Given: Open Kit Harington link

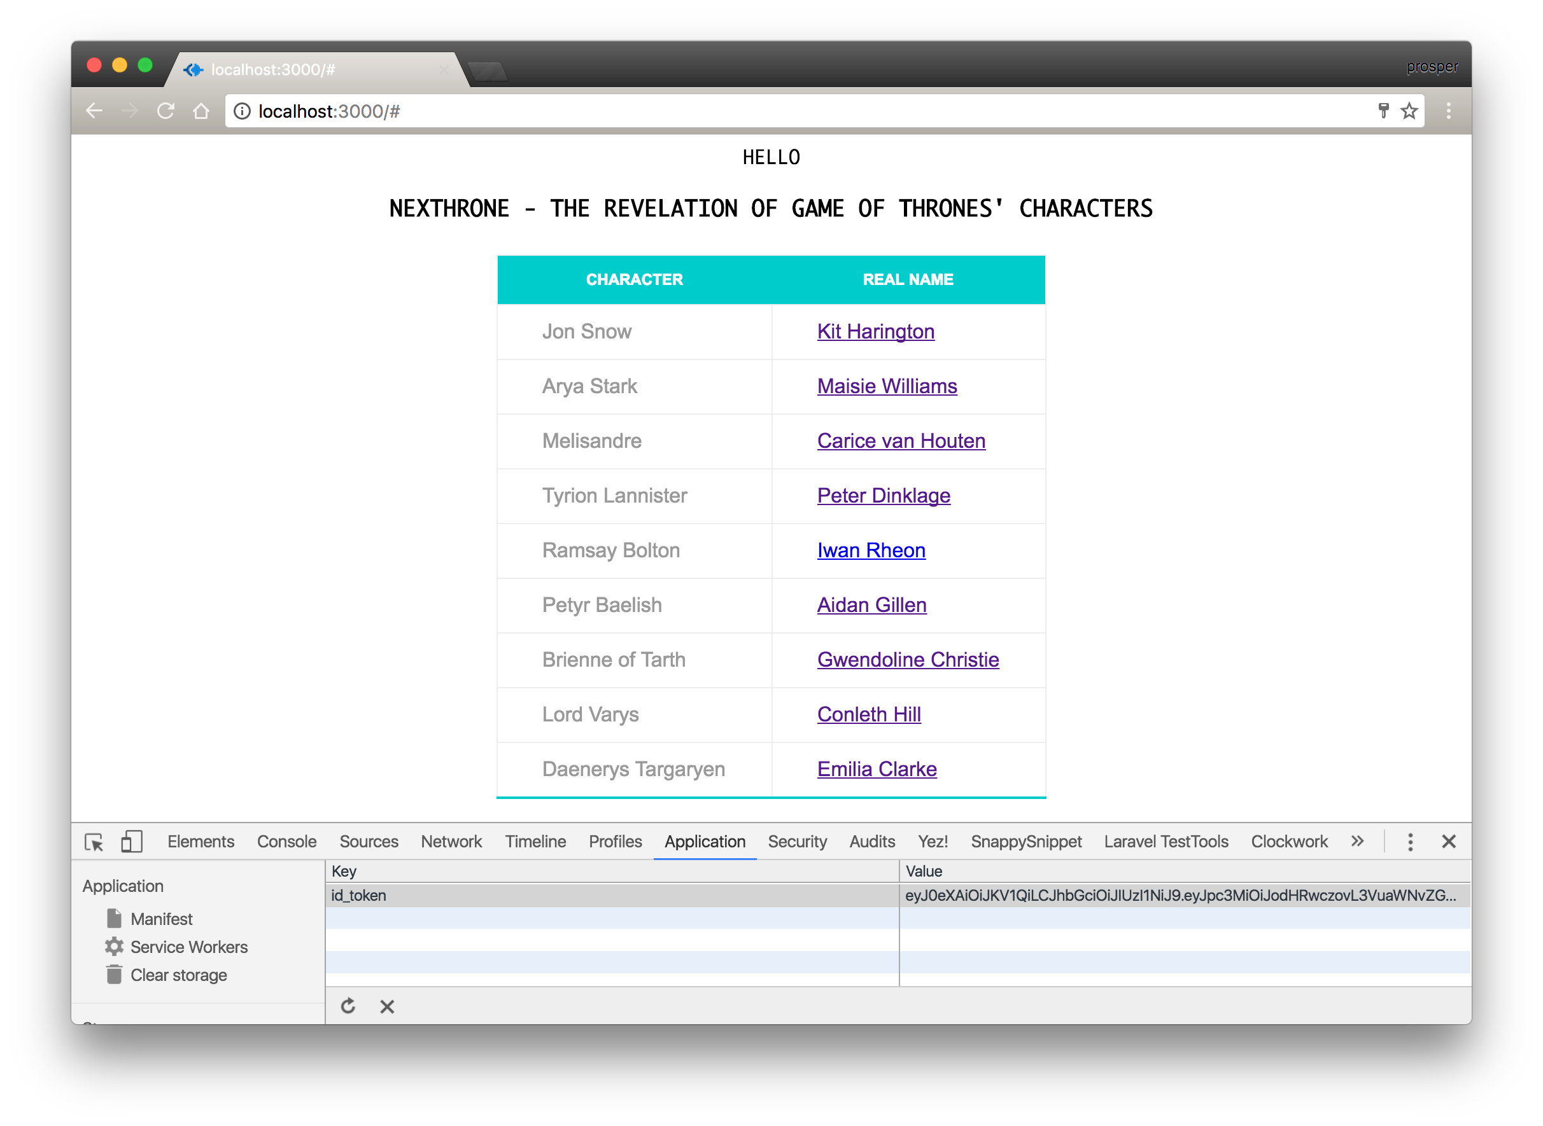Looking at the screenshot, I should [875, 332].
